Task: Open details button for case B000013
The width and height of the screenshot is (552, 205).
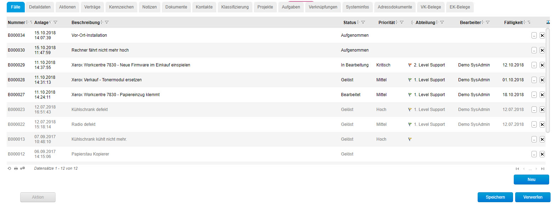Action: pyautogui.click(x=534, y=139)
